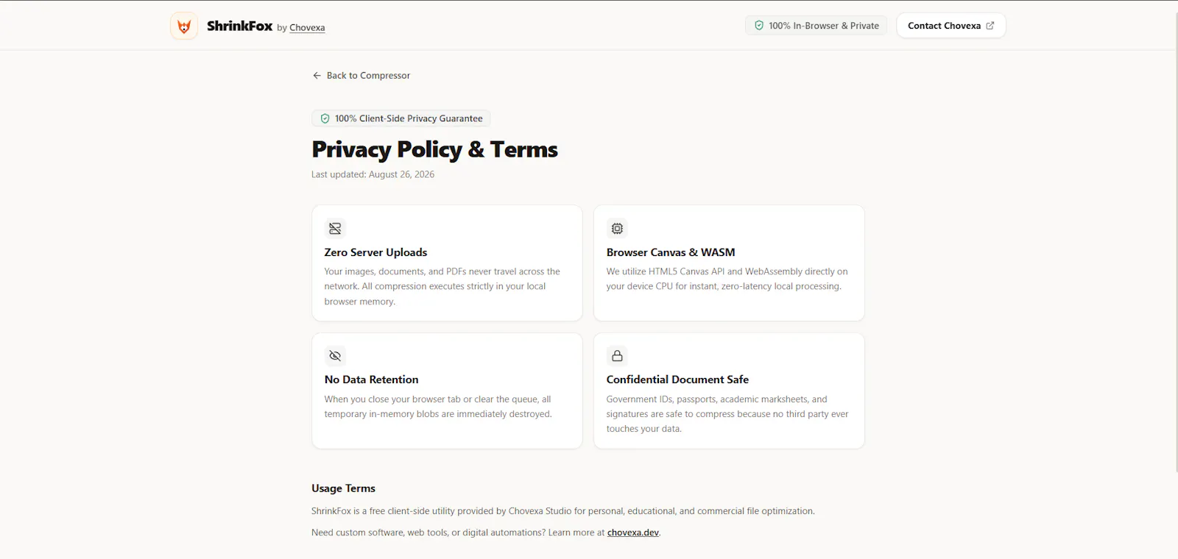Click the shield icon in the In-Browser badge
Image resolution: width=1178 pixels, height=559 pixels.
click(x=759, y=26)
